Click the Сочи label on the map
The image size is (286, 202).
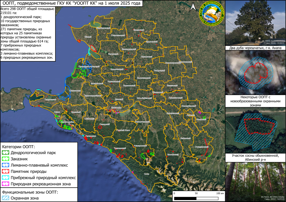pyautogui.click(x=147, y=173)
